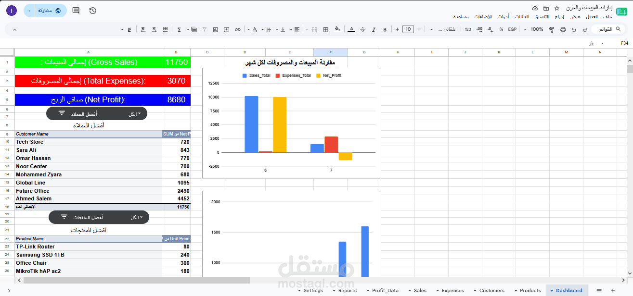Open the fill color picker
633x296 pixels.
[337, 29]
